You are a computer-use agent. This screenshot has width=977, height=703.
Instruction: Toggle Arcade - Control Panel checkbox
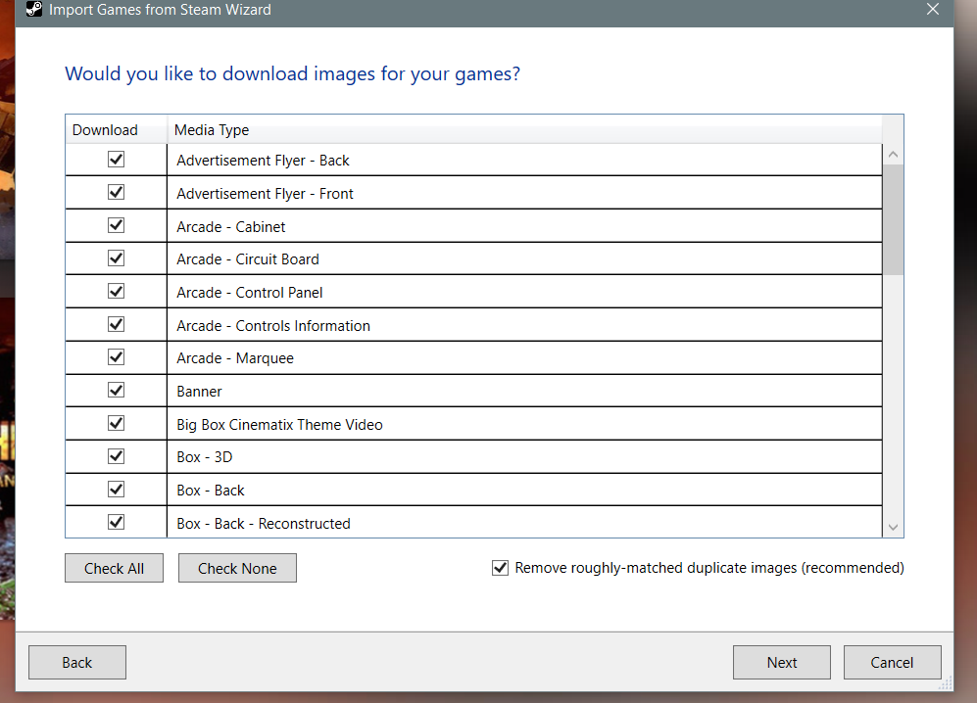click(x=116, y=292)
